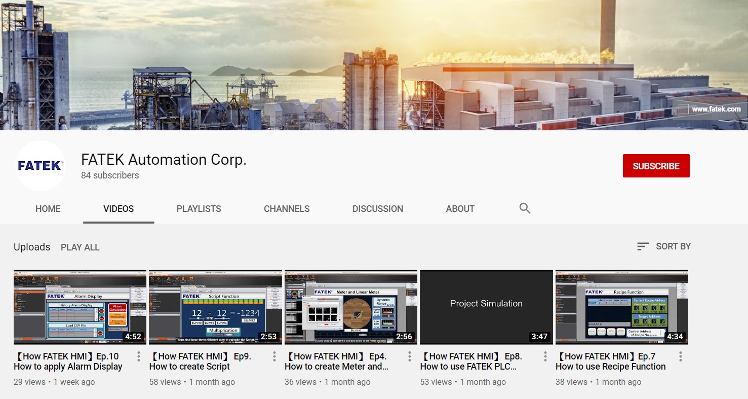The image size is (748, 399).
Task: Open options menu for Ep4 Meter video
Action: (410, 356)
